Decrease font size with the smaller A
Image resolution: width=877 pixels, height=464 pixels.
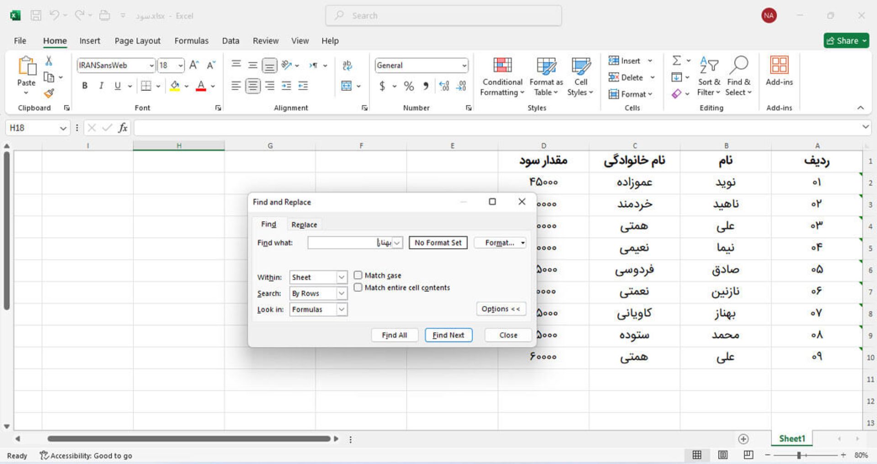click(x=211, y=65)
